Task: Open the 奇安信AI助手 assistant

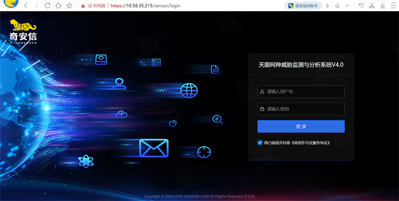Action: click(x=303, y=6)
